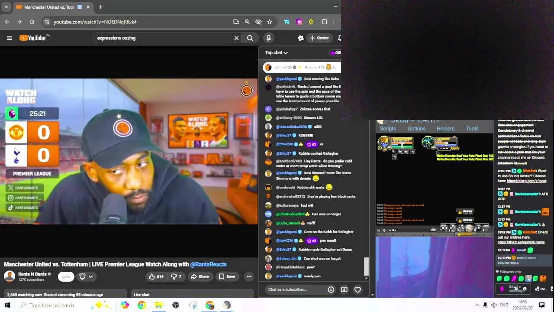Click on the live stream video player
554x312 pixels.
tap(129, 151)
